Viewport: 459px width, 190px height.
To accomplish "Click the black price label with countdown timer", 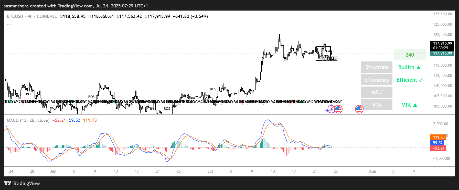I will click(x=442, y=46).
